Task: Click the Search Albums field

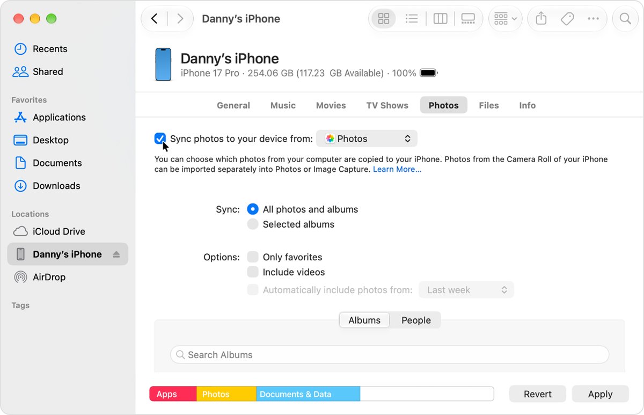Action: (x=390, y=355)
